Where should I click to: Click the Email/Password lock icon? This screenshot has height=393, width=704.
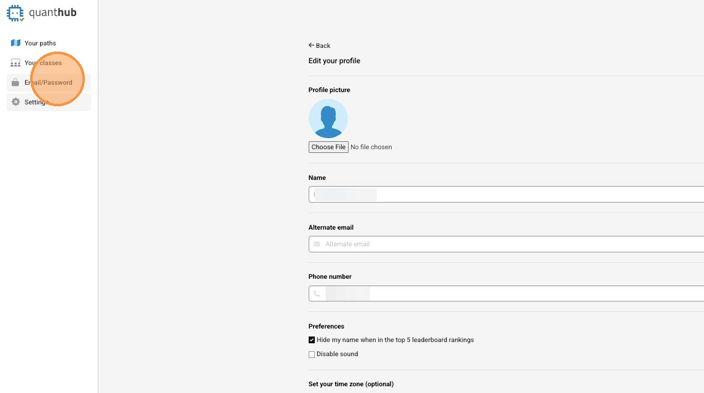click(16, 82)
